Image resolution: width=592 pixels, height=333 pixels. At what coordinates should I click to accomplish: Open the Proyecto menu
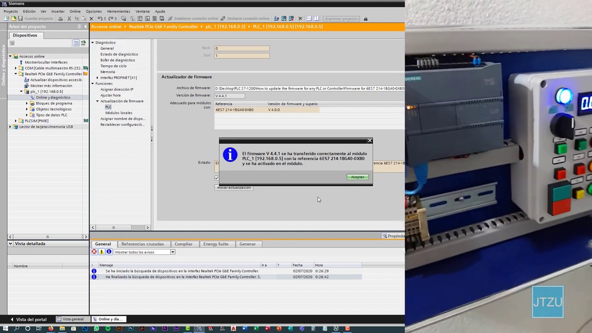[x=11, y=11]
